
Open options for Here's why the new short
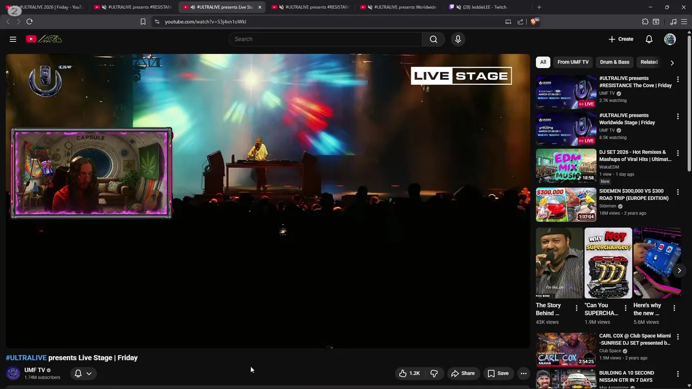tap(674, 308)
